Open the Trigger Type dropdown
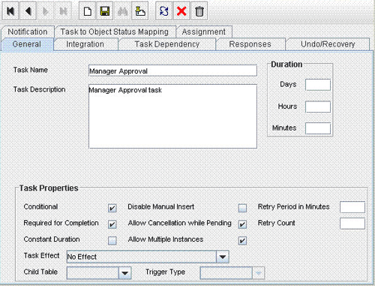 click(258, 273)
